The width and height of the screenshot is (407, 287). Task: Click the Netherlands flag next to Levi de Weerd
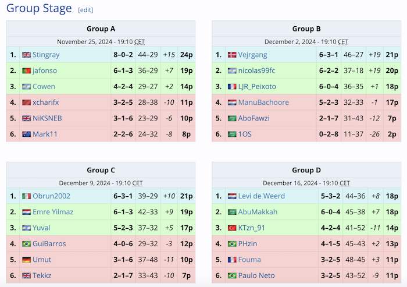[x=232, y=196]
